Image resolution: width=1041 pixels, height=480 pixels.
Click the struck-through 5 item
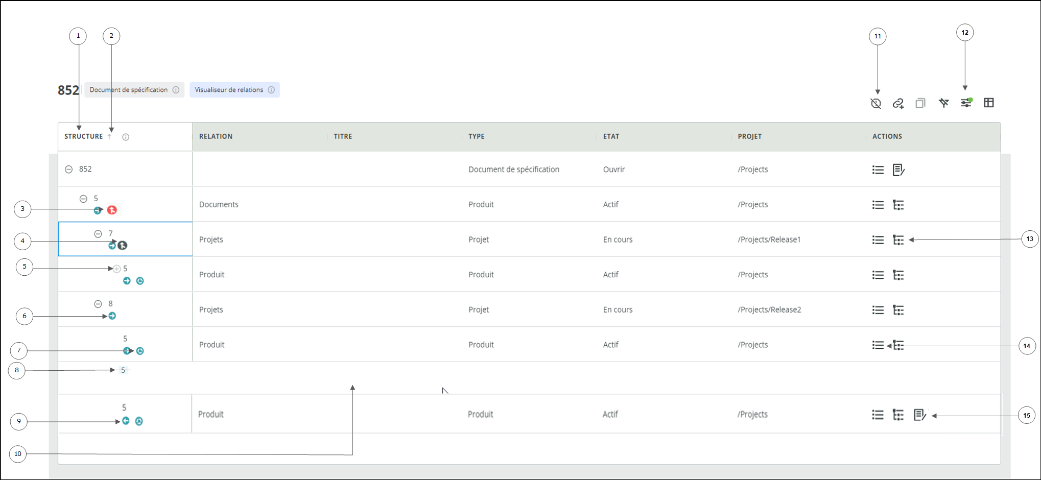pos(123,370)
